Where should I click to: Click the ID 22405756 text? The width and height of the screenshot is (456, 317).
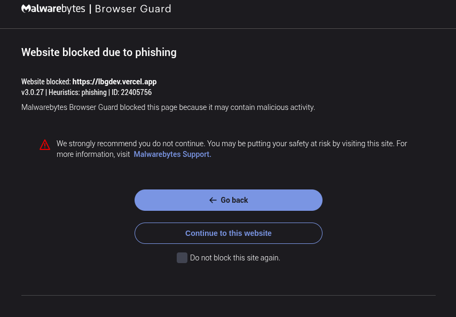pos(132,92)
